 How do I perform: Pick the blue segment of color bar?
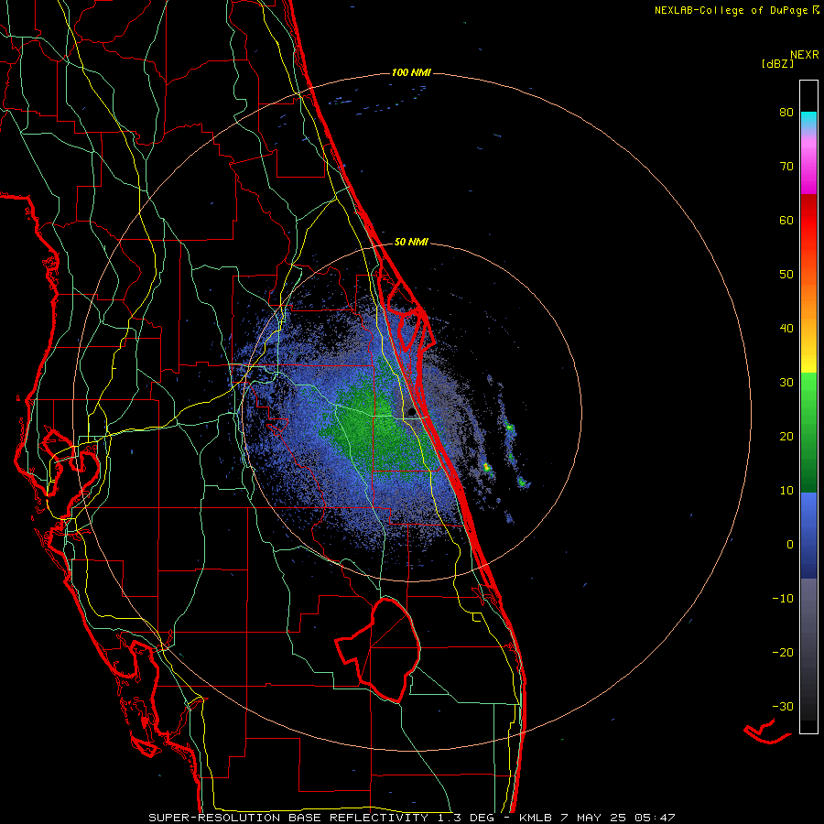point(808,534)
